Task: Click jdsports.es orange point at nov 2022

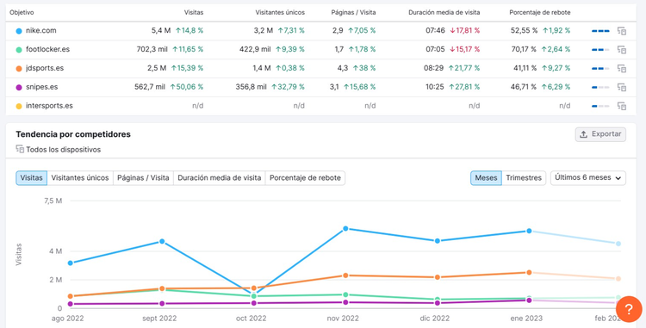Action: coord(345,275)
